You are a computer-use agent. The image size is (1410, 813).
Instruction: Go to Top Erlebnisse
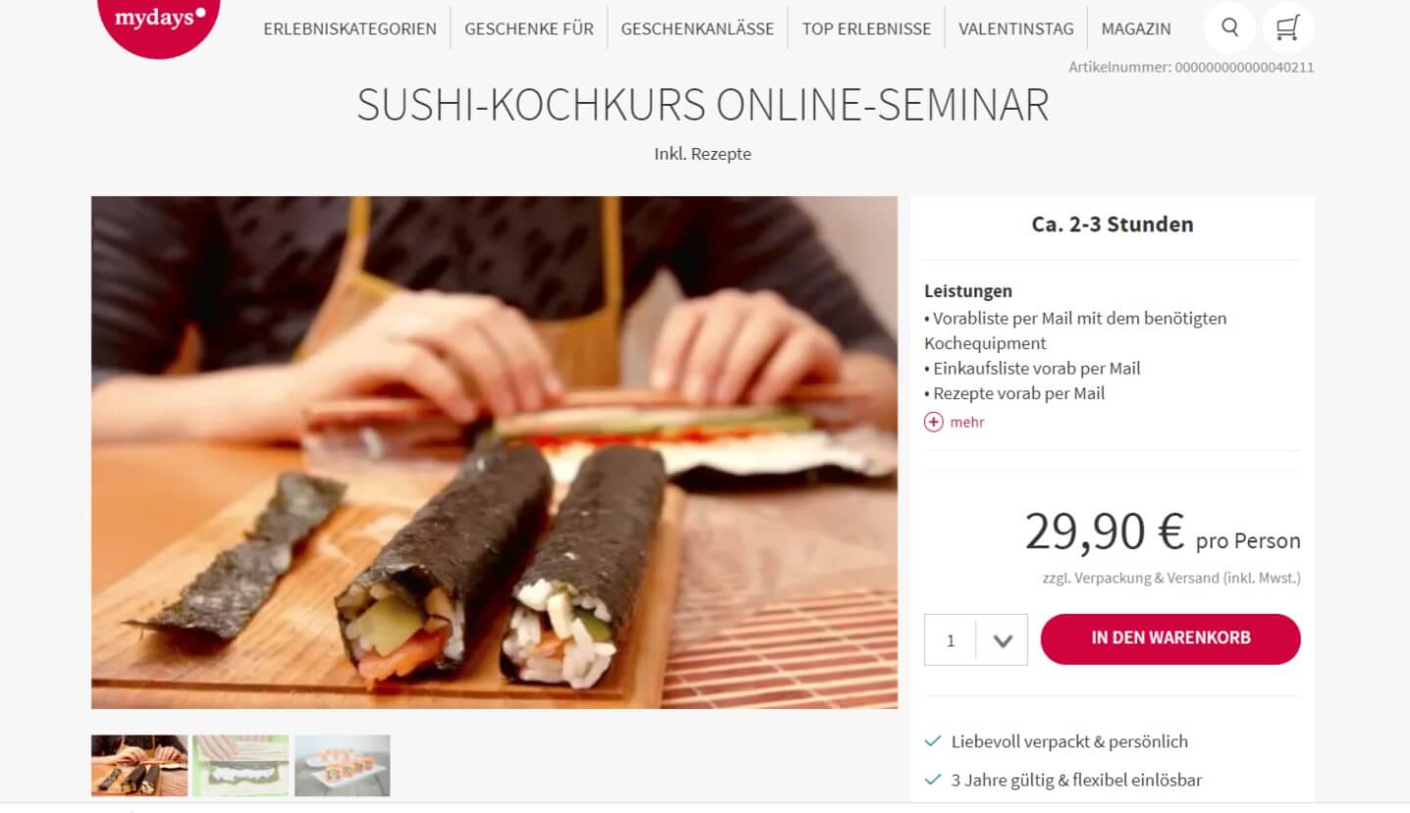click(866, 28)
